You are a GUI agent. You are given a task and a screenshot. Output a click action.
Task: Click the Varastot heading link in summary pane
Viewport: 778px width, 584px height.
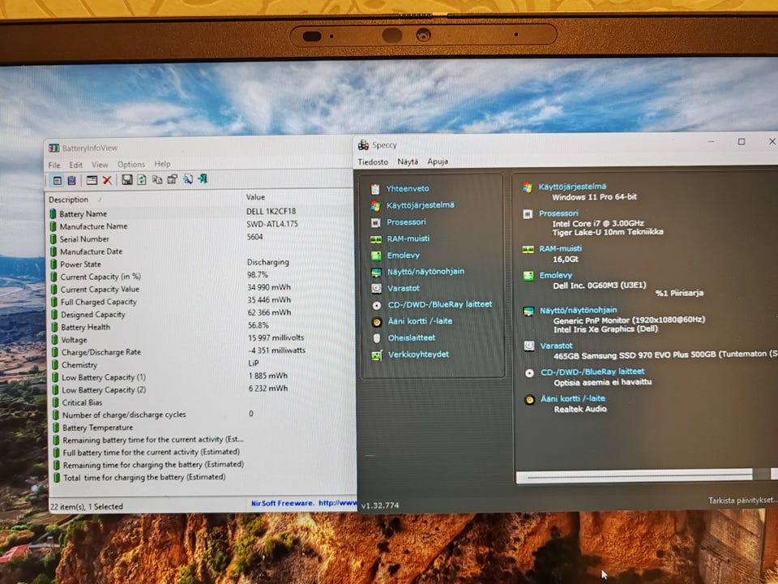[557, 346]
